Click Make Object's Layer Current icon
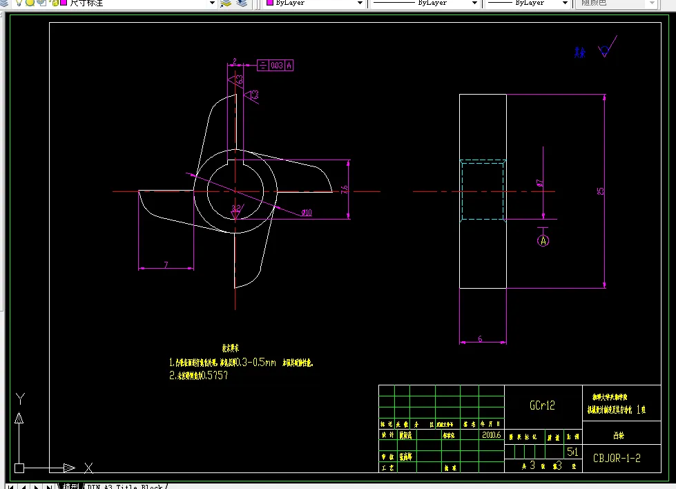Image resolution: width=676 pixels, height=489 pixels. (226, 3)
